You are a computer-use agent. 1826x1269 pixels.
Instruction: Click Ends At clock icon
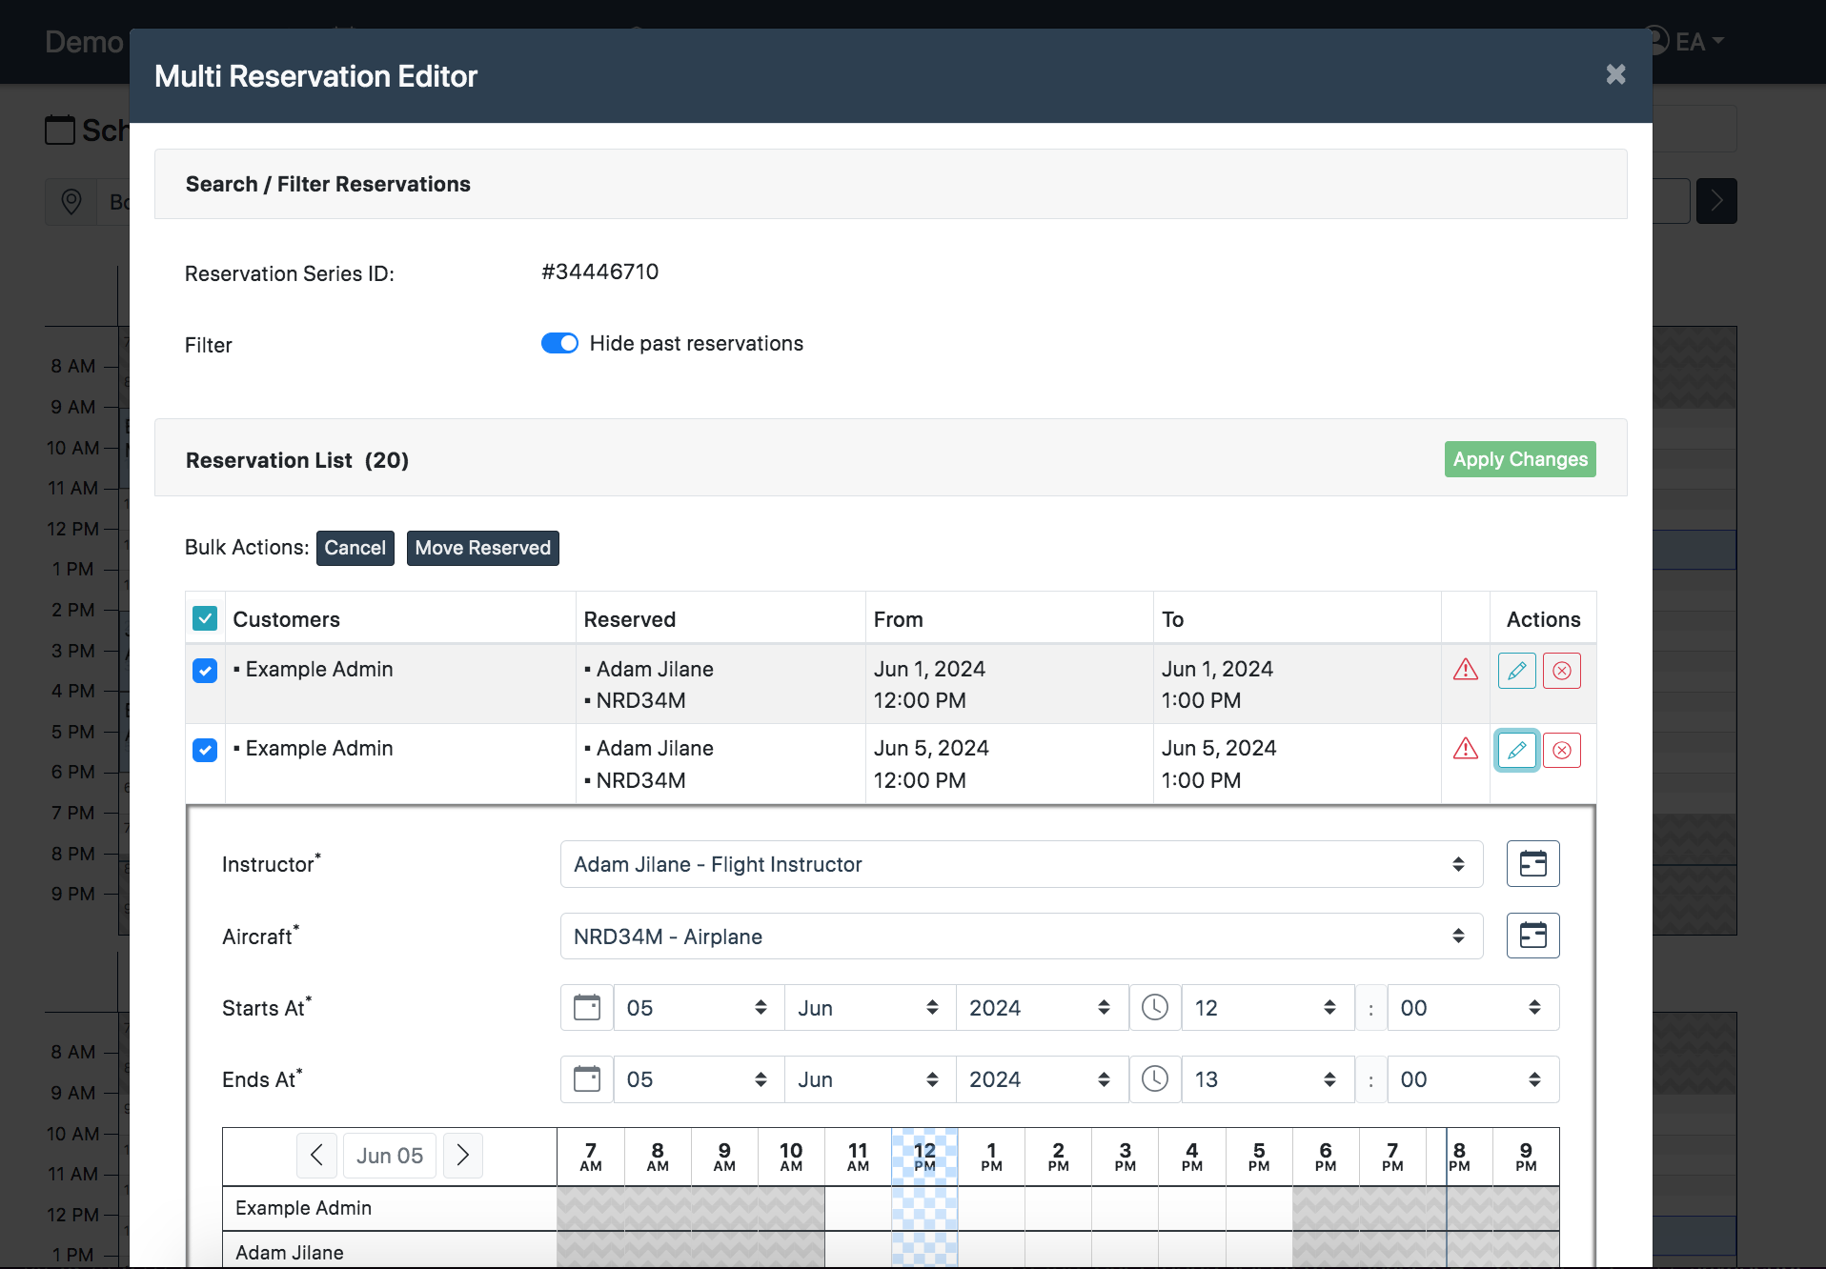1155,1079
